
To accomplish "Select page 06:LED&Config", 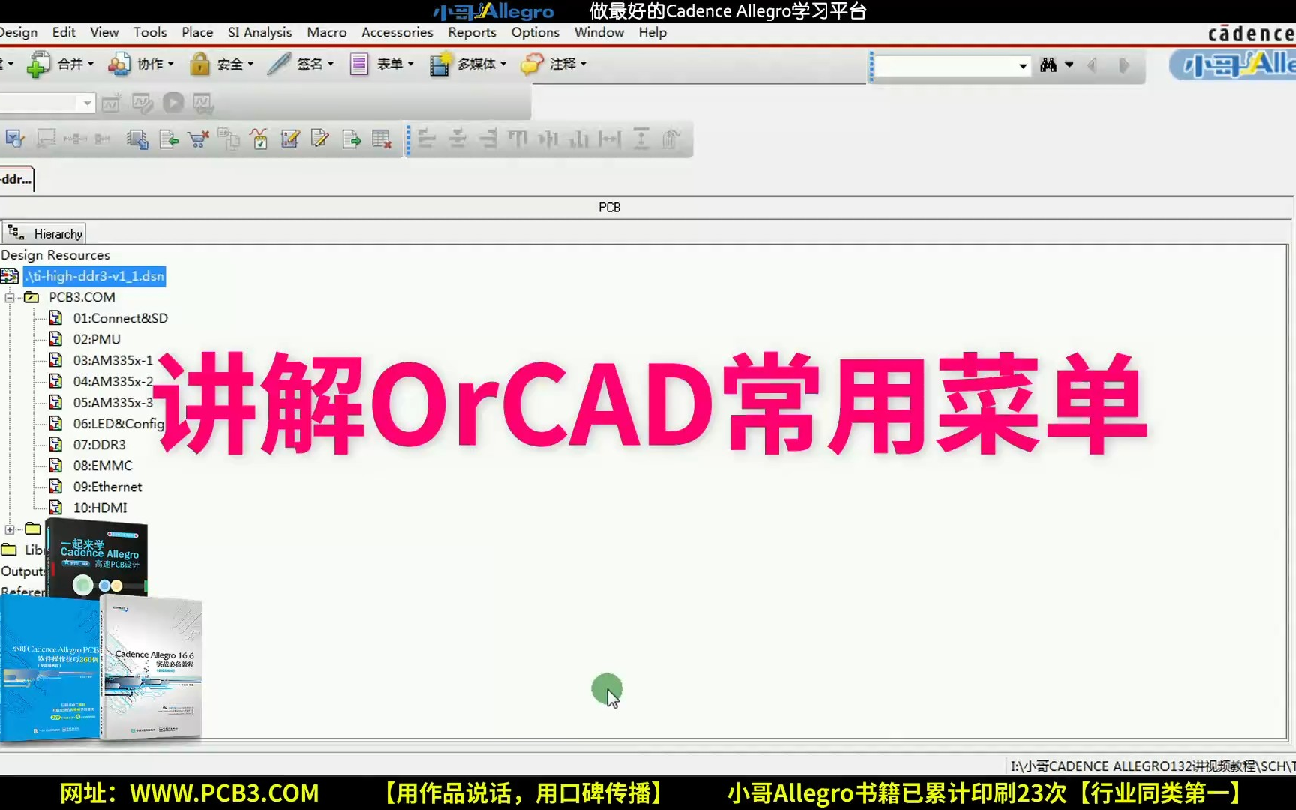I will [x=118, y=424].
